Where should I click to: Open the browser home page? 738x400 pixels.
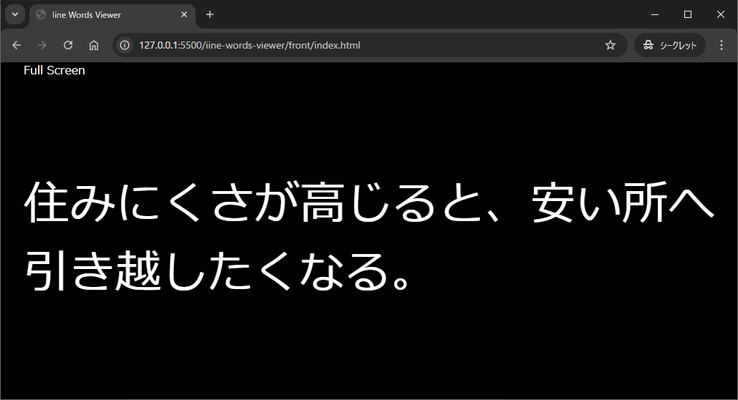[x=94, y=45]
